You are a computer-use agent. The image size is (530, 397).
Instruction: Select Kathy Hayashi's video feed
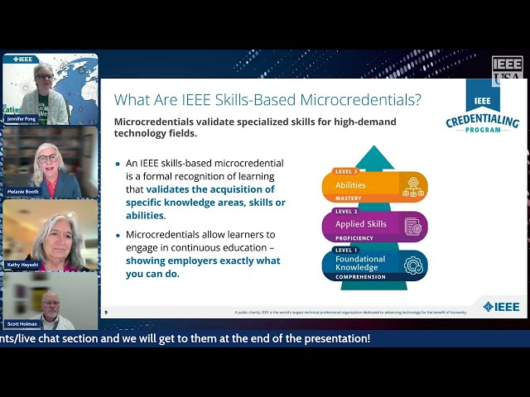pos(51,235)
